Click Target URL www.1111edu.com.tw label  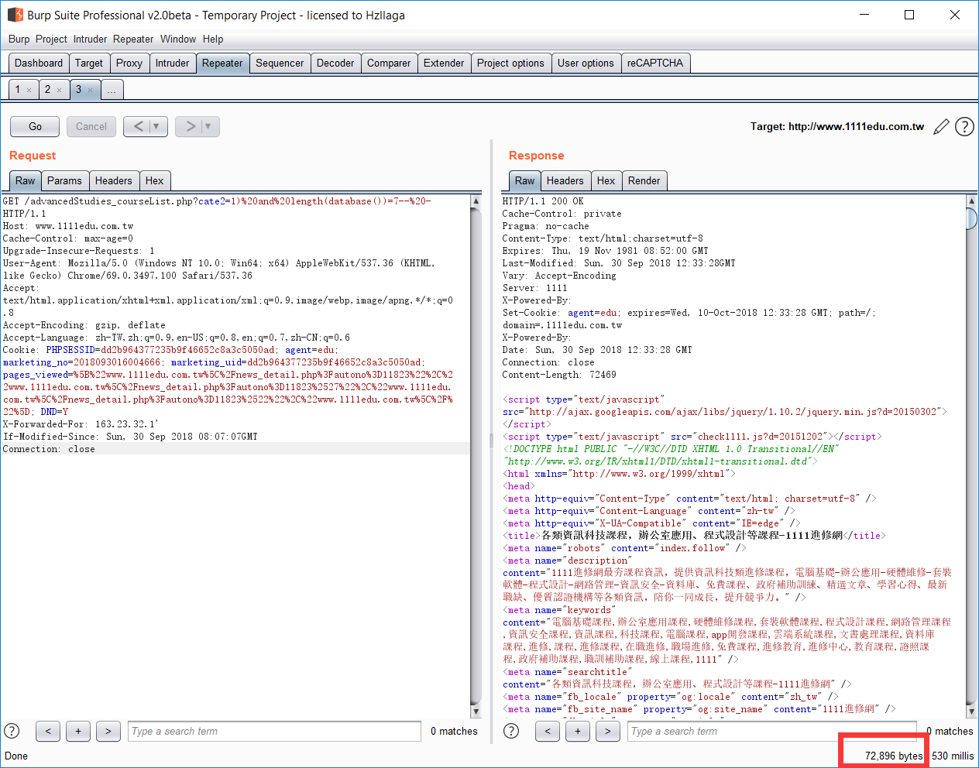coord(836,126)
